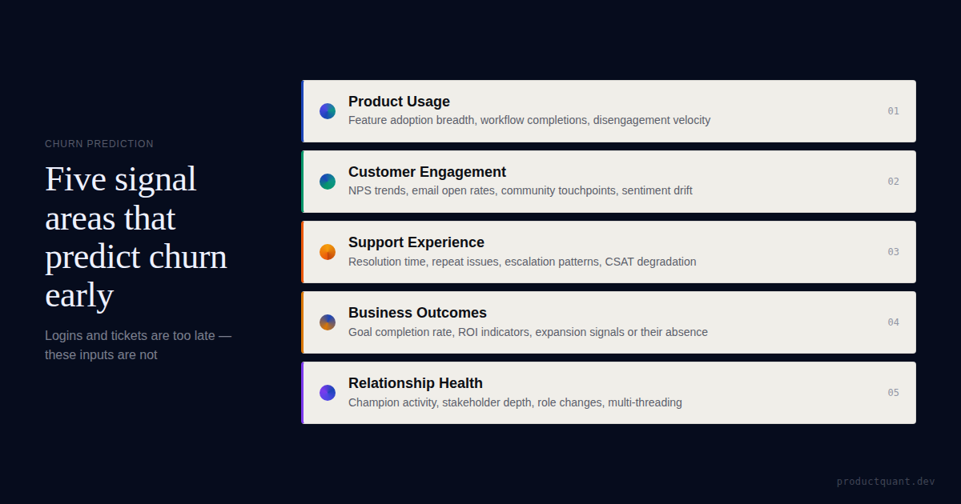This screenshot has height=504, width=961.
Task: Open the Business Outcomes heading
Action: click(417, 313)
